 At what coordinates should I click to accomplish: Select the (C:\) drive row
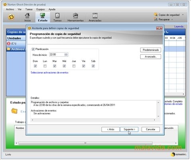(x=16, y=44)
